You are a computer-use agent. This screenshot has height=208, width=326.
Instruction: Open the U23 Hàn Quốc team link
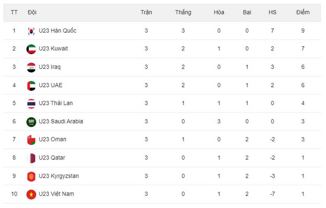click(x=57, y=31)
